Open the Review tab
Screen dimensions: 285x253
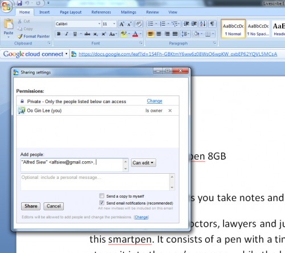tap(152, 12)
